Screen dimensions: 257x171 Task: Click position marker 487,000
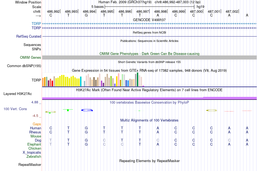pos(196,11)
